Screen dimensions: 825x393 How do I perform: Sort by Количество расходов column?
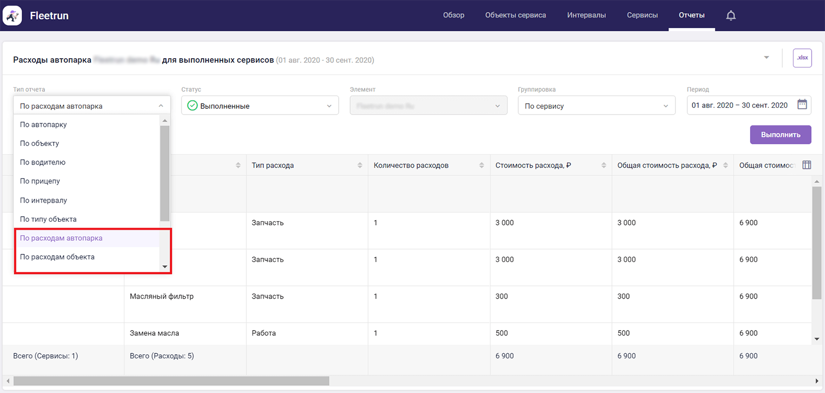point(481,166)
